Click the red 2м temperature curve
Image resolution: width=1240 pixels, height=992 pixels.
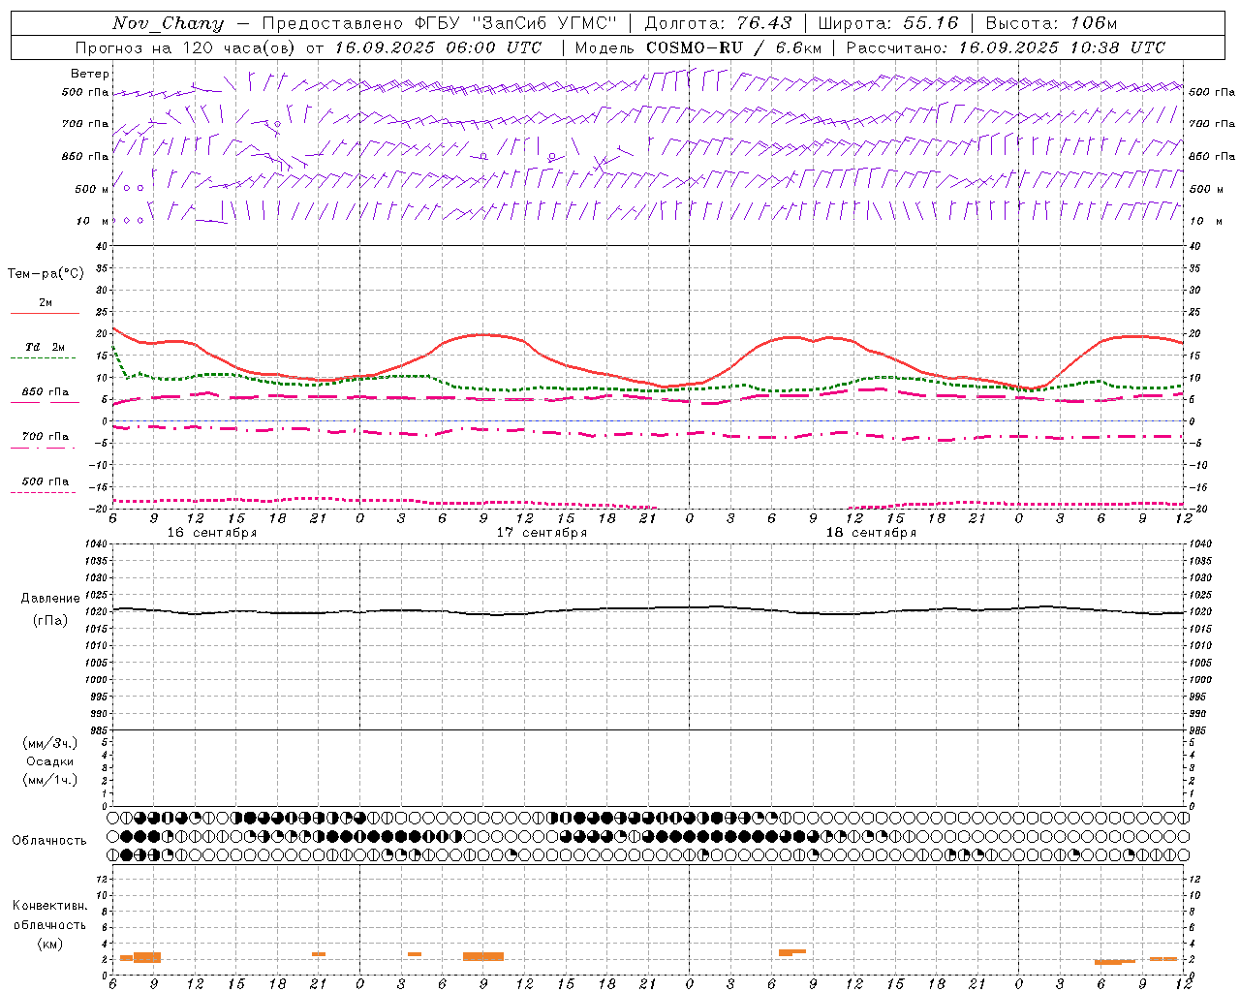point(484,335)
